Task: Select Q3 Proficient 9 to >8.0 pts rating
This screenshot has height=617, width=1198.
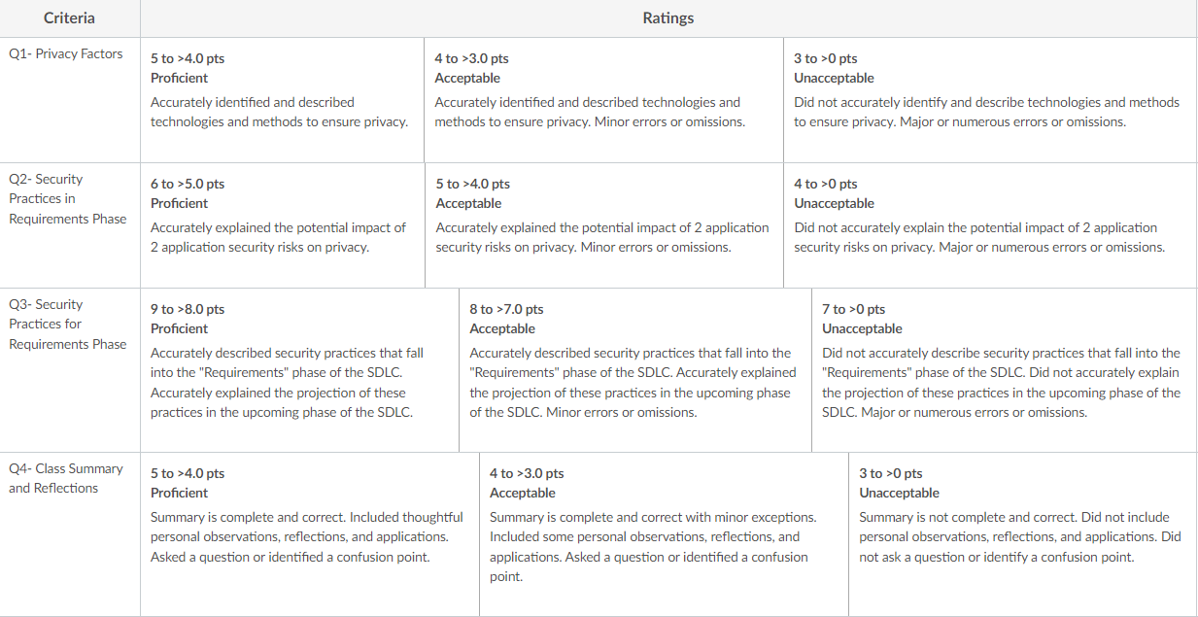Action: pyautogui.click(x=300, y=370)
